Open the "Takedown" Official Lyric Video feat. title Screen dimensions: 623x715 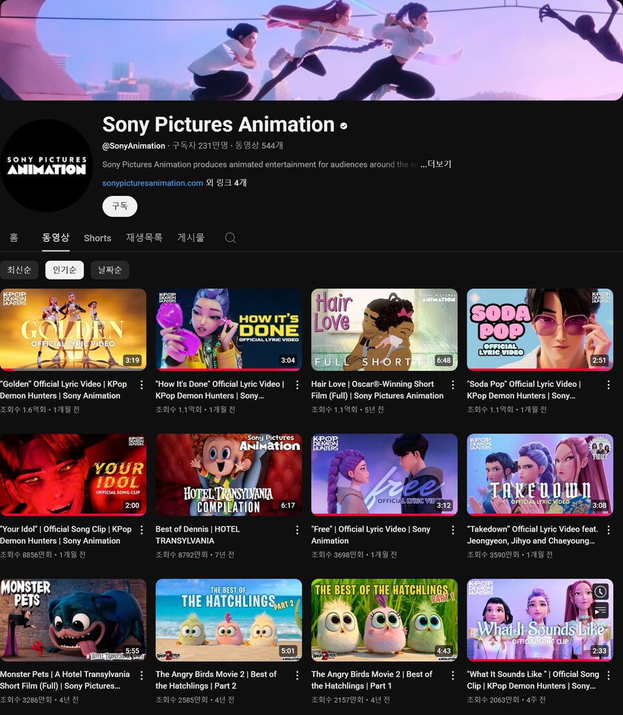[533, 535]
